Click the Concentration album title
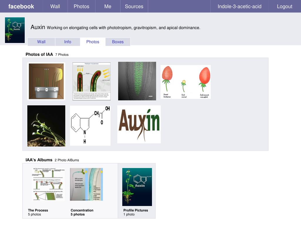Screen dimensions: 301x226 82,210
